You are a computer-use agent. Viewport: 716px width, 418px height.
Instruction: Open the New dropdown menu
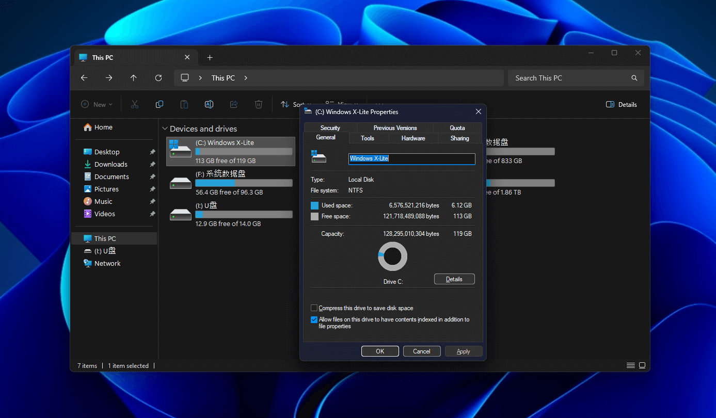(96, 104)
